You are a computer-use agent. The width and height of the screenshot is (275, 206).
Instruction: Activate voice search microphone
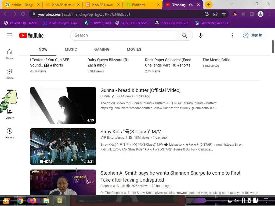tap(200, 35)
